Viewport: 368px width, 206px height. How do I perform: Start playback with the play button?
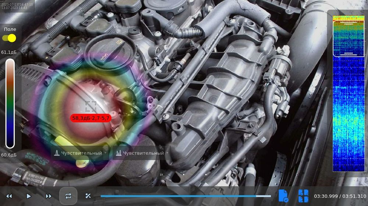click(x=29, y=196)
